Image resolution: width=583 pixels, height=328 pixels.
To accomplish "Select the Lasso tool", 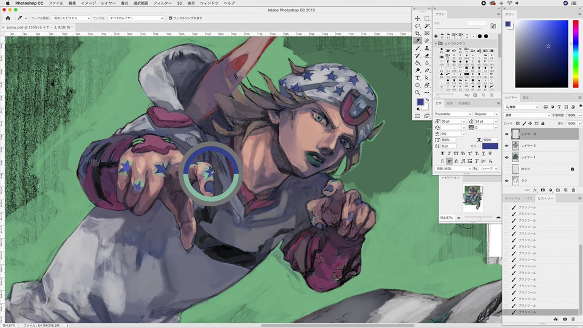I will [418, 26].
